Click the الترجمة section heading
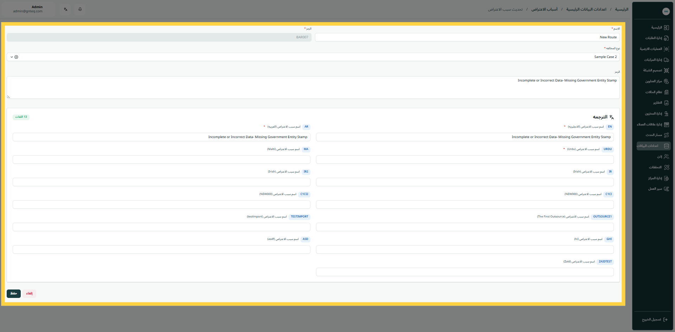675x332 pixels. tap(600, 117)
